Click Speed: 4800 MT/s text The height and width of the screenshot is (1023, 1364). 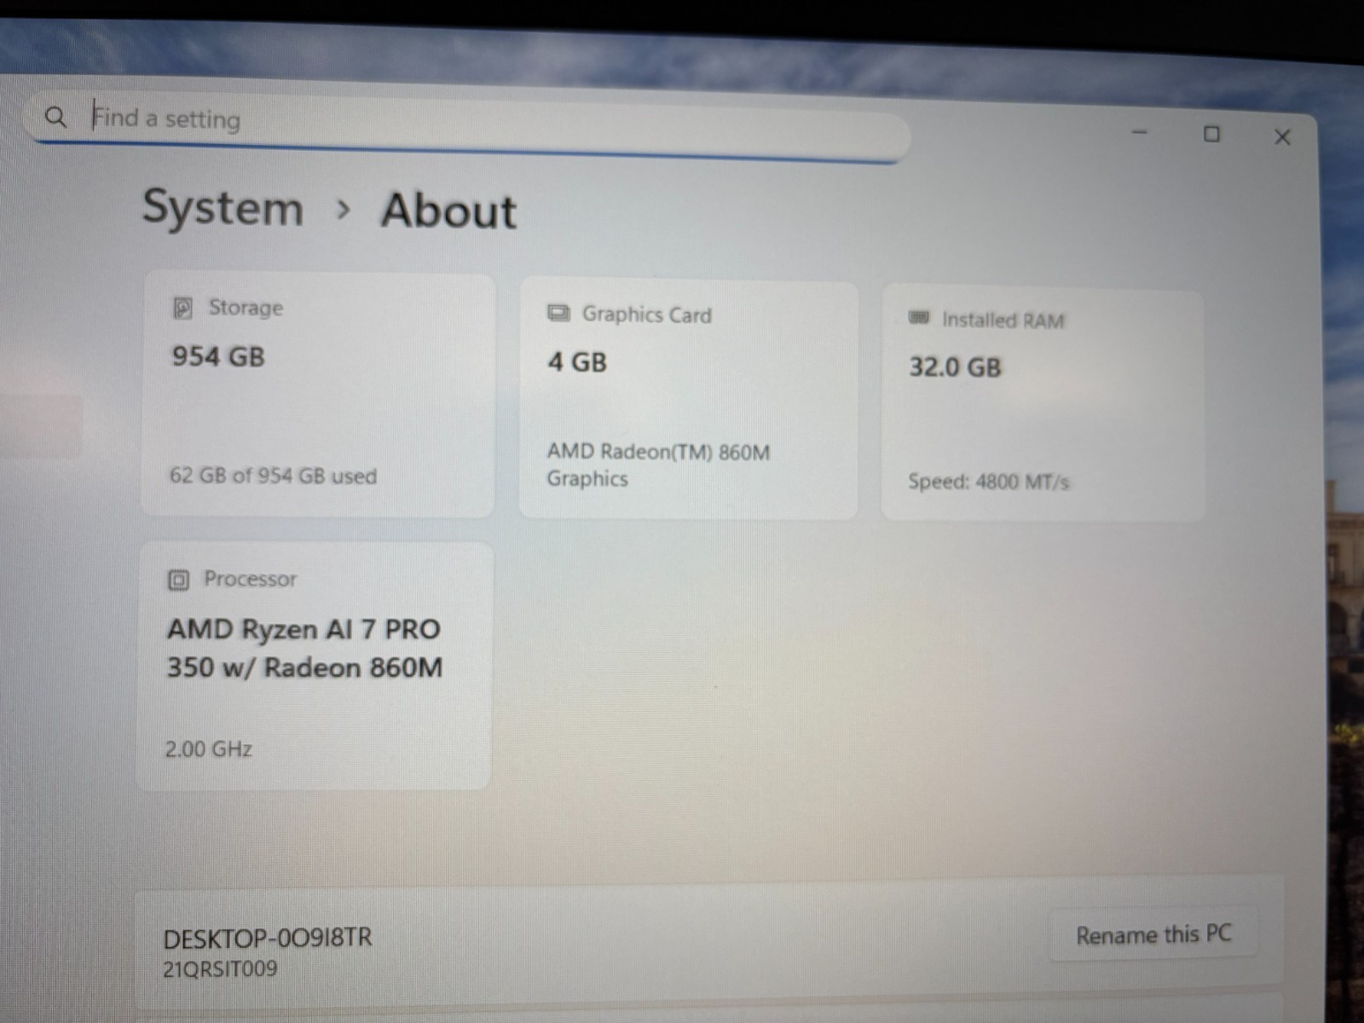(x=988, y=482)
